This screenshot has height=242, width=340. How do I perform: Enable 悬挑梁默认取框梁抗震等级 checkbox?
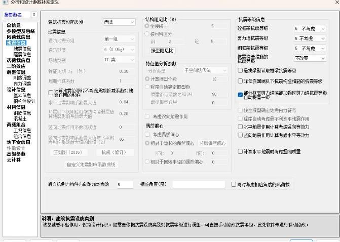click(240, 70)
